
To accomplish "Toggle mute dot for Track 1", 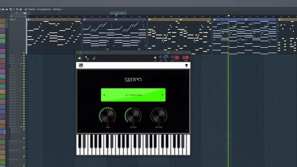I will (x=24, y=53).
